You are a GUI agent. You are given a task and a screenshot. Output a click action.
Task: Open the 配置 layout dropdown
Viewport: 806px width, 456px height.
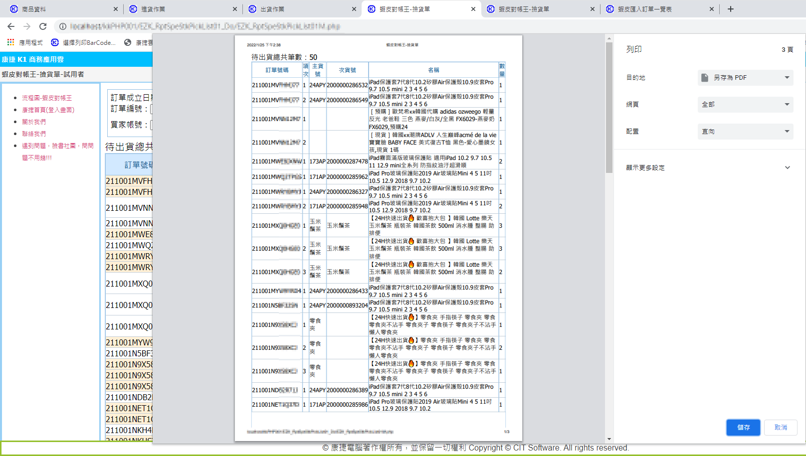pos(745,131)
